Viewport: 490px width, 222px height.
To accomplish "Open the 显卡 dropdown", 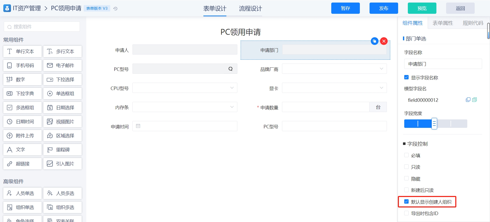I will pos(334,88).
